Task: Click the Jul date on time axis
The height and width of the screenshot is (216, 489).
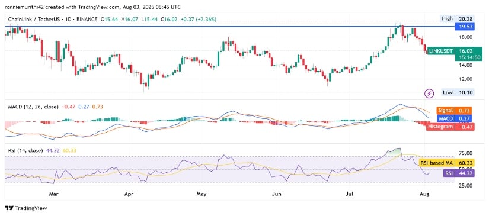Action: [349, 194]
